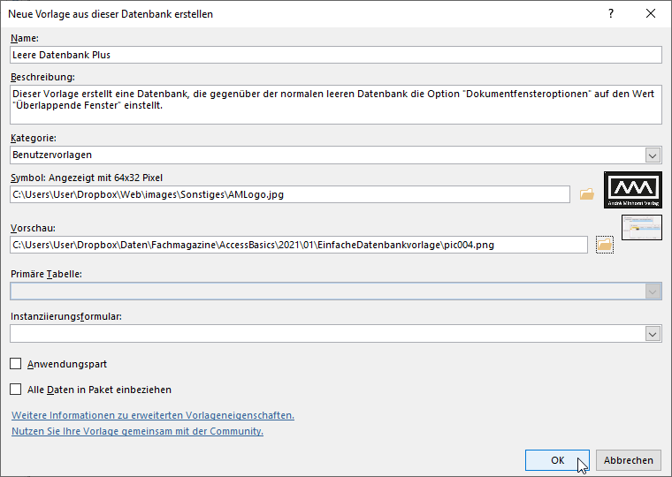This screenshot has width=672, height=477.
Task: Click the AM logo symbol thumbnail
Action: 633,190
